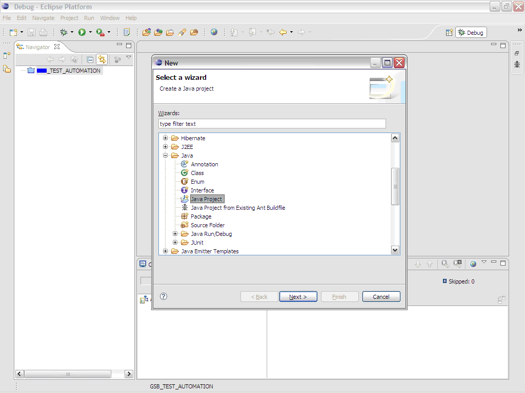
Task: Show hidden perspectives chevron
Action: (520, 30)
